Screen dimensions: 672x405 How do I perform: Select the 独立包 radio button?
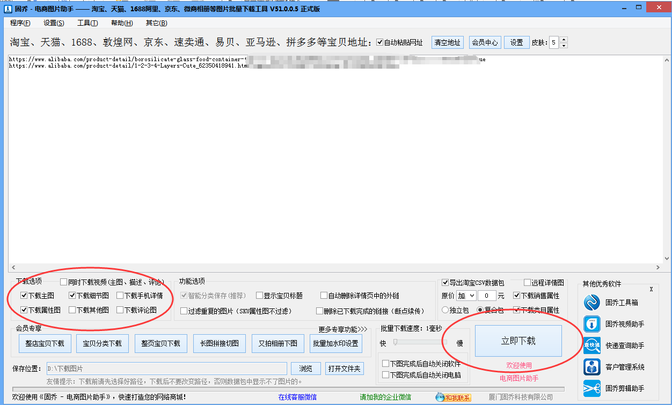coord(445,310)
